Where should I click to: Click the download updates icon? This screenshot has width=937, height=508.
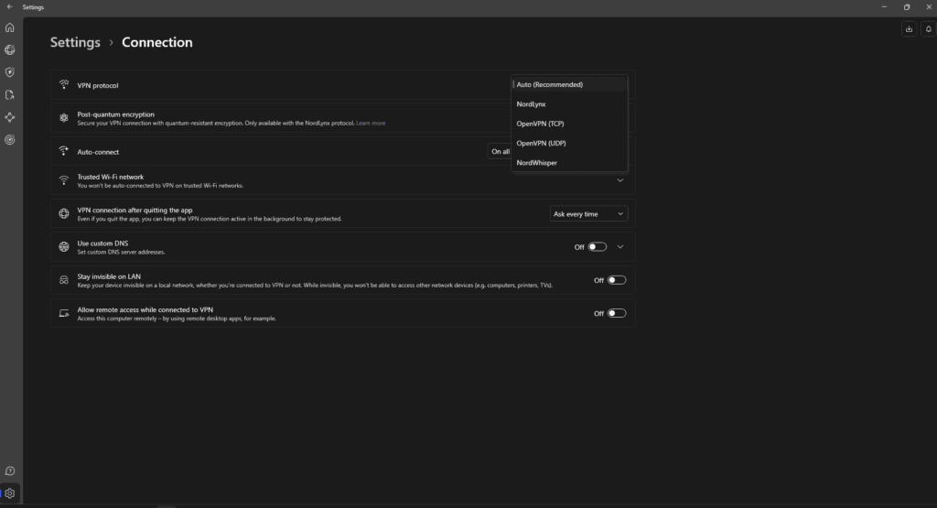pyautogui.click(x=909, y=29)
